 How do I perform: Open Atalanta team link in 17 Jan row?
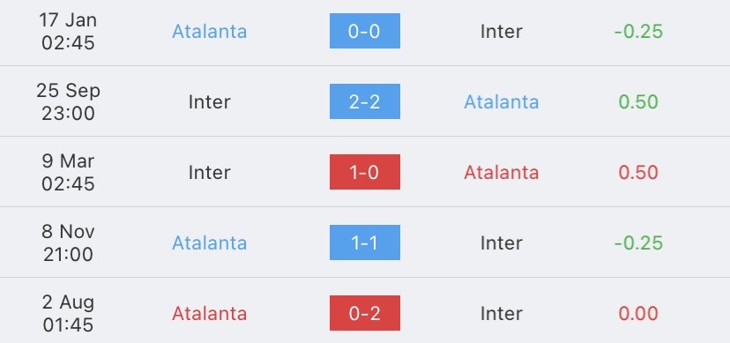click(210, 31)
